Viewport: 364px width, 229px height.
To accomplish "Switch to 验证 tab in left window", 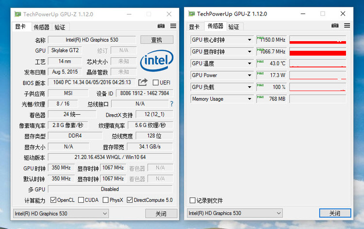I will click(x=60, y=27).
